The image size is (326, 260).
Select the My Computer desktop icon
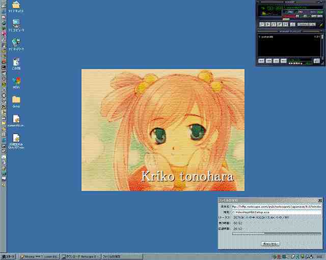pyautogui.click(x=16, y=25)
